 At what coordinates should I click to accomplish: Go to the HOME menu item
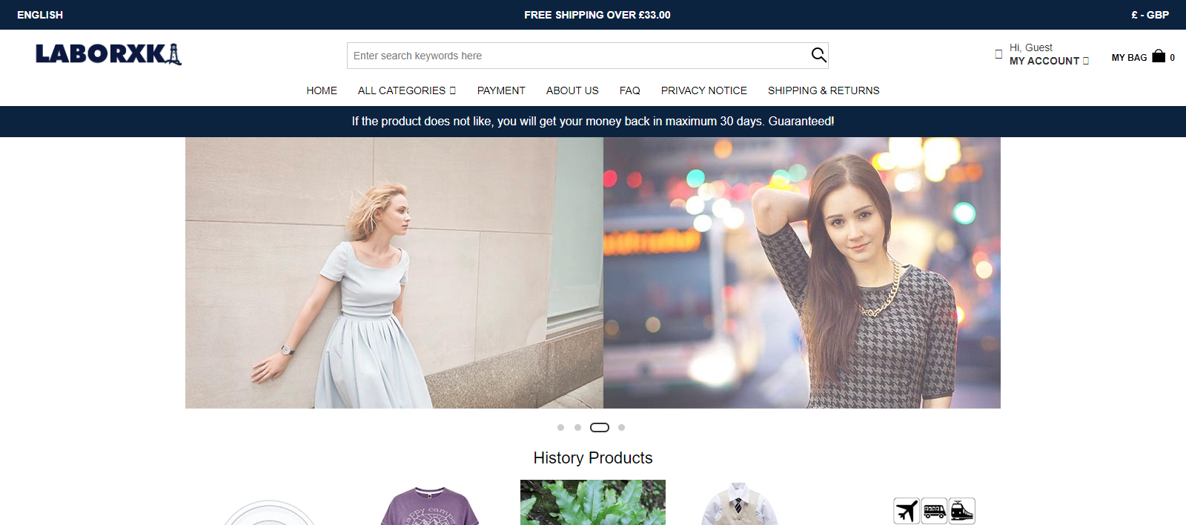pos(322,90)
